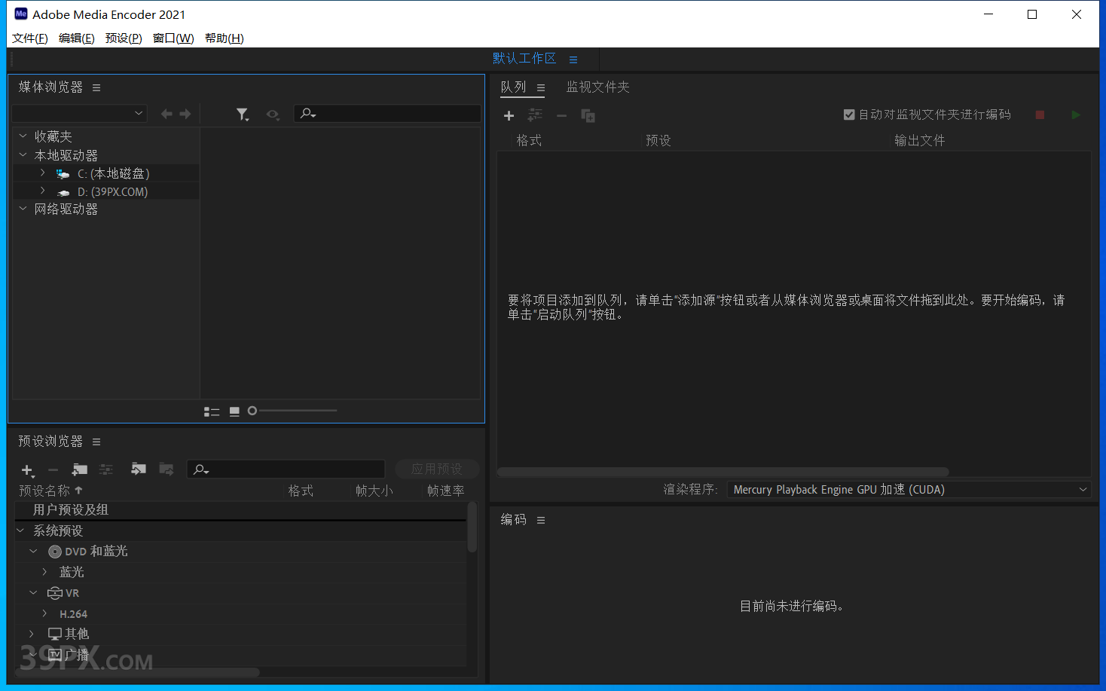Click the add source plus icon
The image size is (1106, 691).
tap(509, 116)
